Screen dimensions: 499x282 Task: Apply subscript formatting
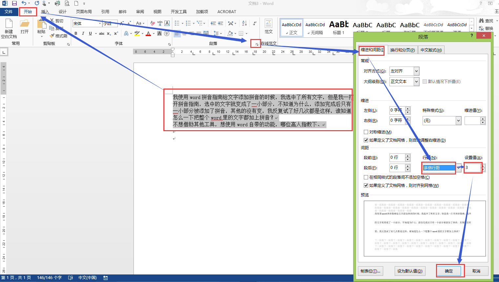click(109, 33)
